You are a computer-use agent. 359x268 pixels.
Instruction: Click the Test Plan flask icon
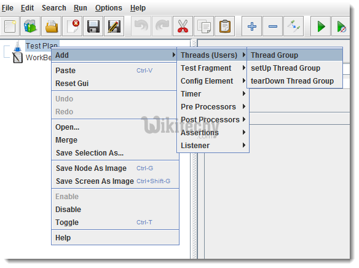pos(17,46)
